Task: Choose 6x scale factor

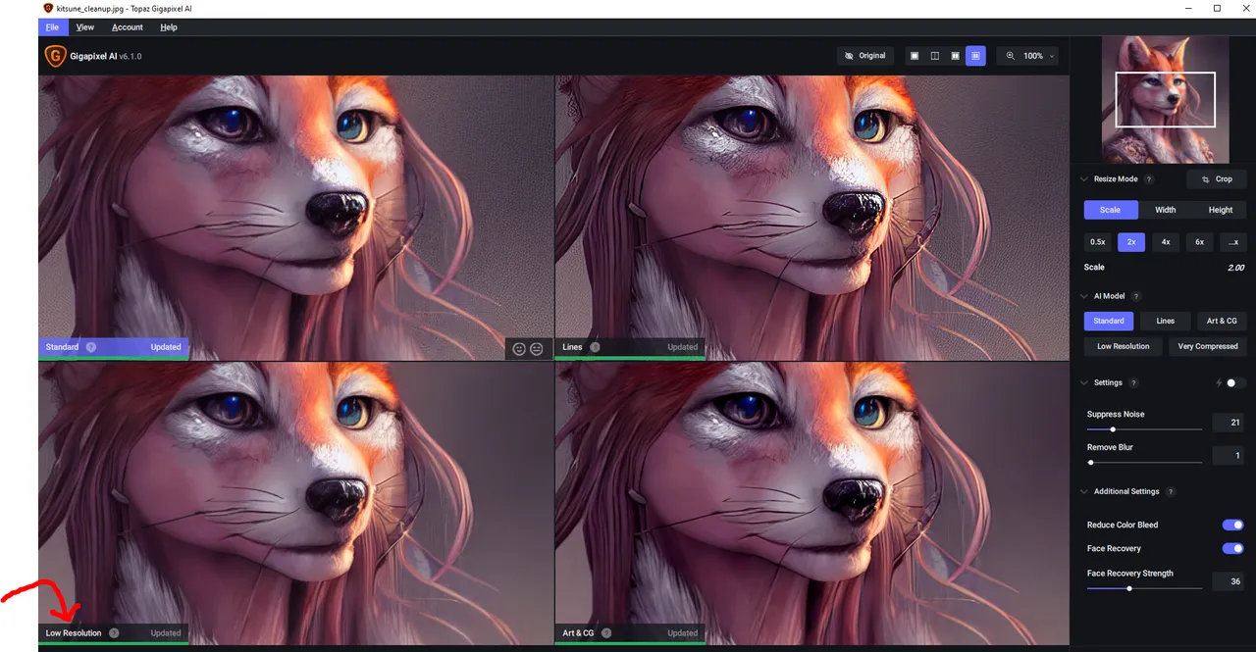Action: pos(1199,242)
